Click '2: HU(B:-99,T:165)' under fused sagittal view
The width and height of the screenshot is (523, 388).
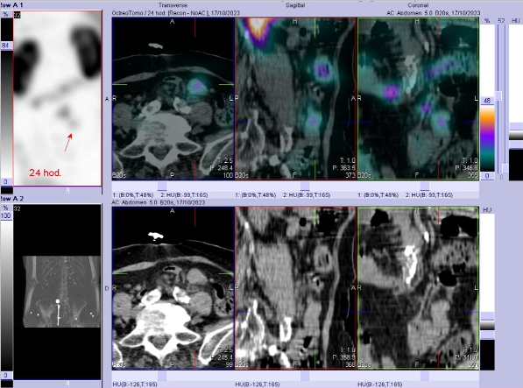307,195
